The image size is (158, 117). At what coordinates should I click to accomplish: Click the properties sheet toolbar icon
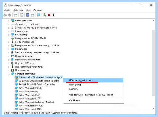click(22, 15)
